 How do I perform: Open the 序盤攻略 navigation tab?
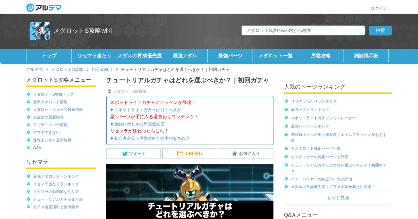(321, 56)
